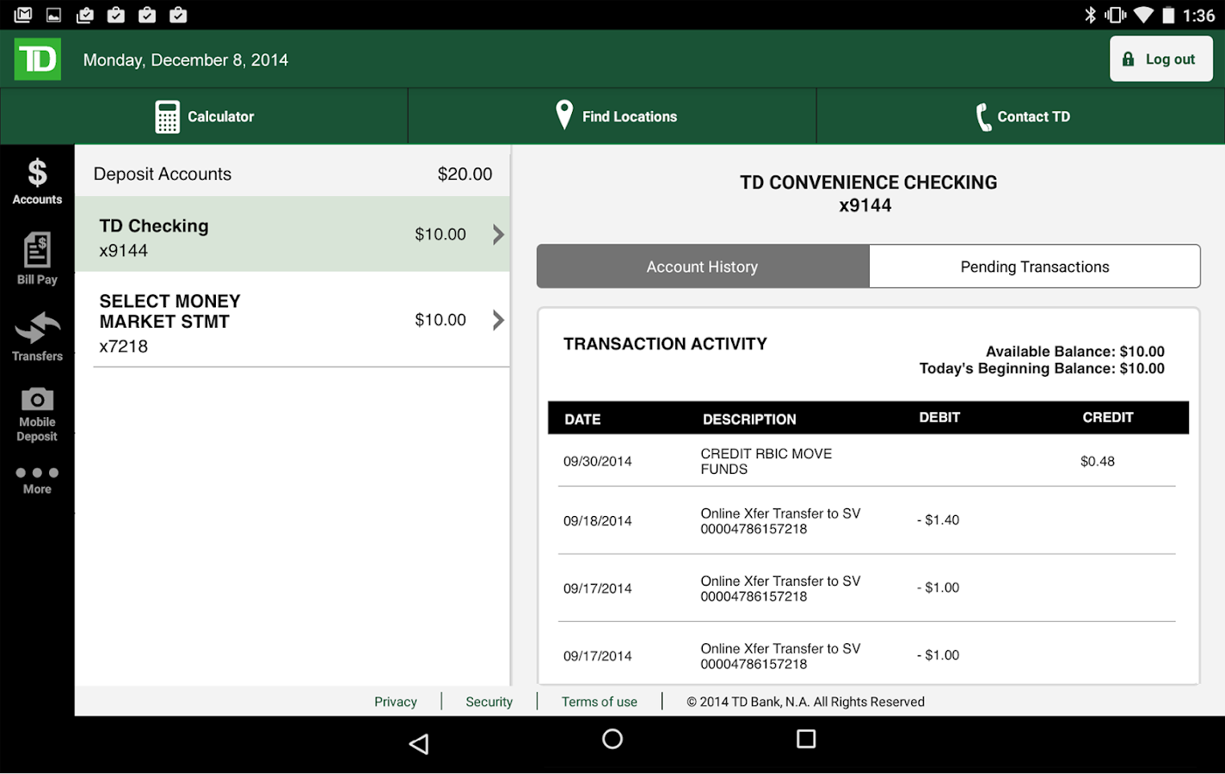Image resolution: width=1225 pixels, height=774 pixels.
Task: Select the TD Checking account name
Action: tap(154, 226)
